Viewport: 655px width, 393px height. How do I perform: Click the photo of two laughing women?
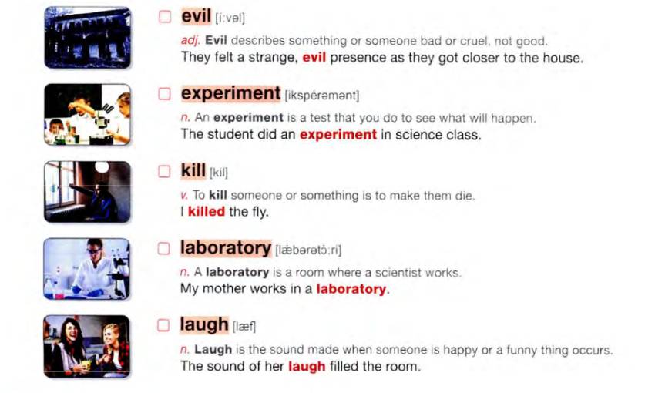tap(86, 345)
